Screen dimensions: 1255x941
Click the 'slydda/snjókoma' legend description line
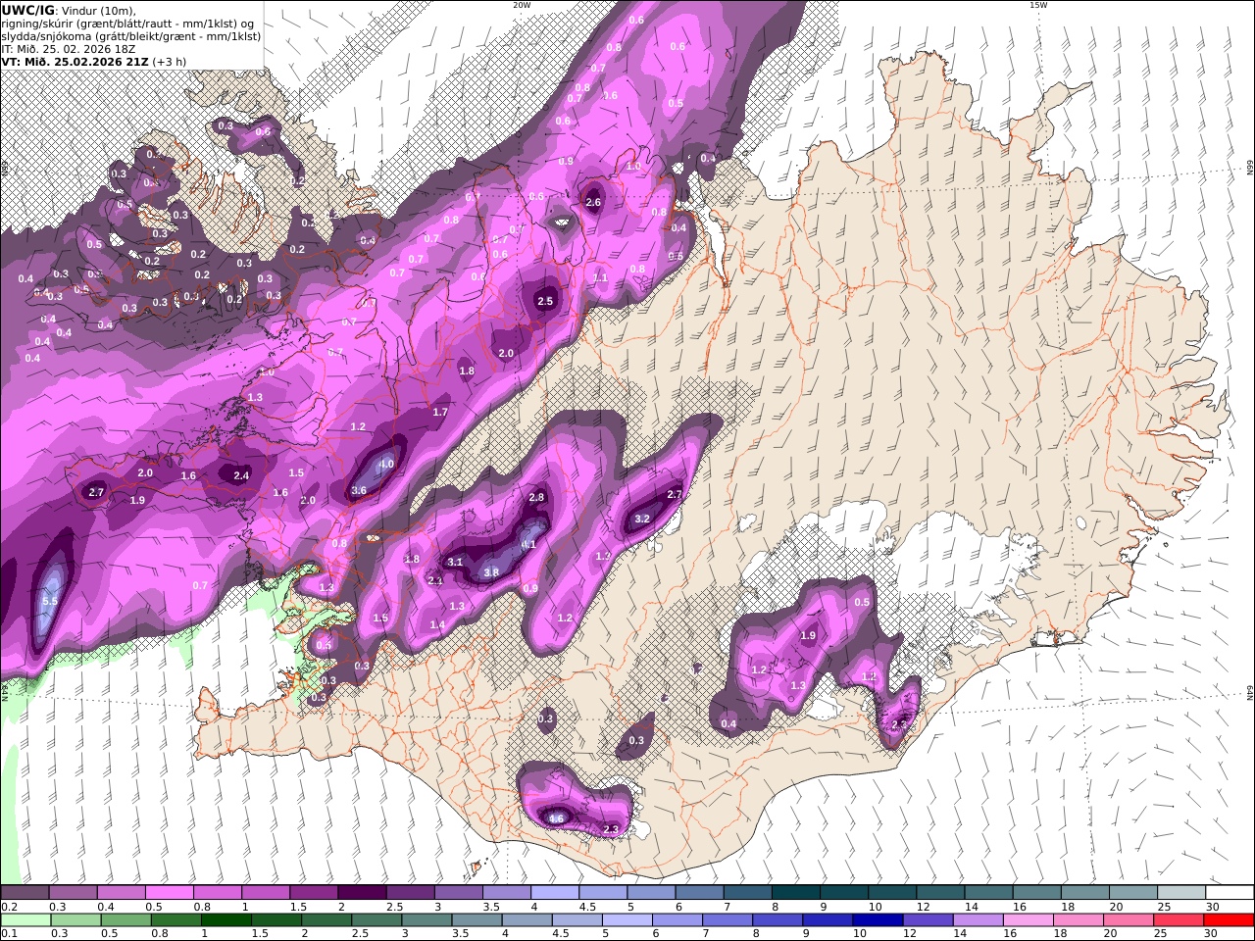[x=130, y=35]
